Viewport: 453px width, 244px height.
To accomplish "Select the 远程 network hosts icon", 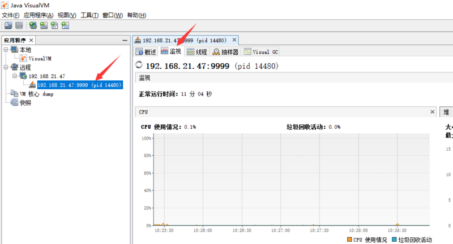I will [15, 67].
